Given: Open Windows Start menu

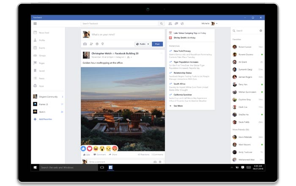Looking at the screenshot, I should [x=35, y=167].
